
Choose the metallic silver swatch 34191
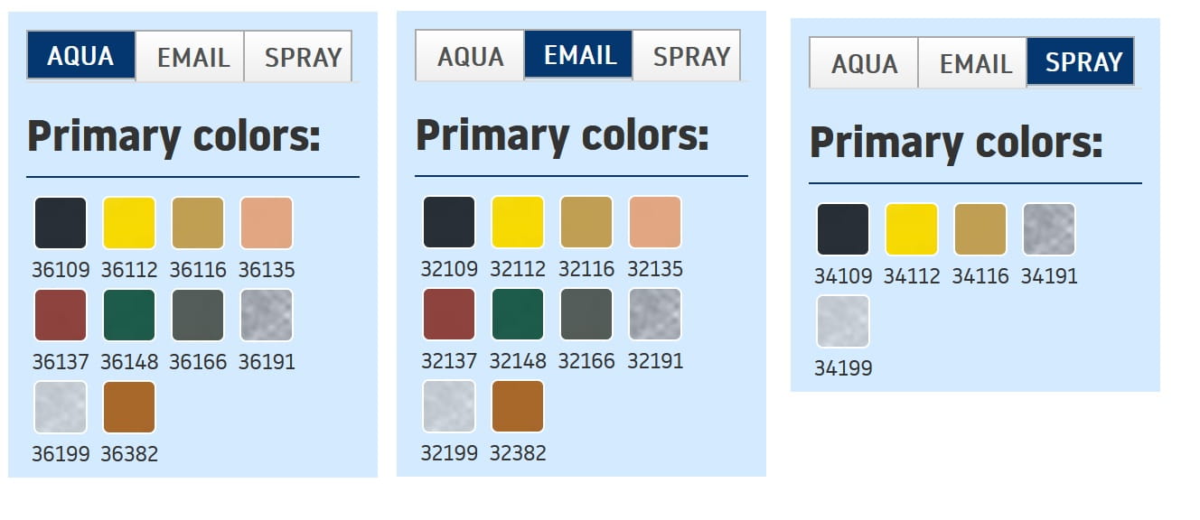click(x=1049, y=229)
